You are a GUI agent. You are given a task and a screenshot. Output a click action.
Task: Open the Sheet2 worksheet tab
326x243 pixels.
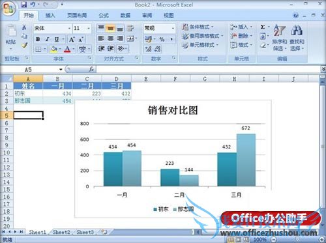(x=61, y=232)
